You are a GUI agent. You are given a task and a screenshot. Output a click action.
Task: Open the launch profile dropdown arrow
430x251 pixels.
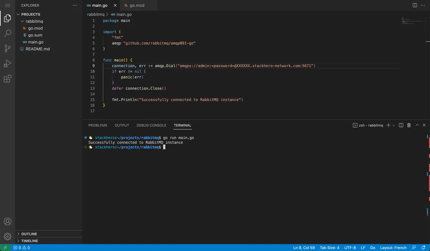click(394, 125)
